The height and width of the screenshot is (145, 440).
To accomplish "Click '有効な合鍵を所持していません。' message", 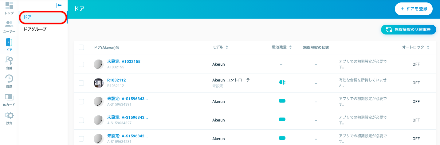I will pos(363,83).
